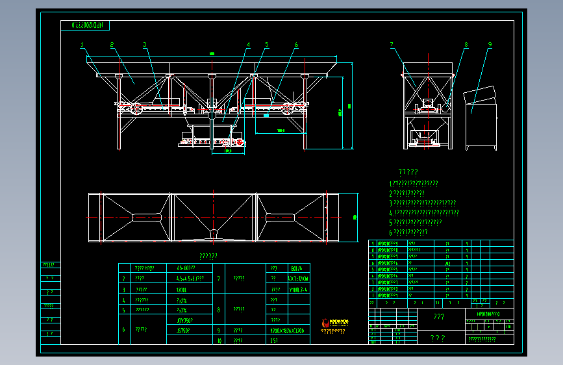Viewport: 563px width, 365px height.
Task: Click the part code in parts list row 9
Action: pyautogui.click(x=388, y=244)
